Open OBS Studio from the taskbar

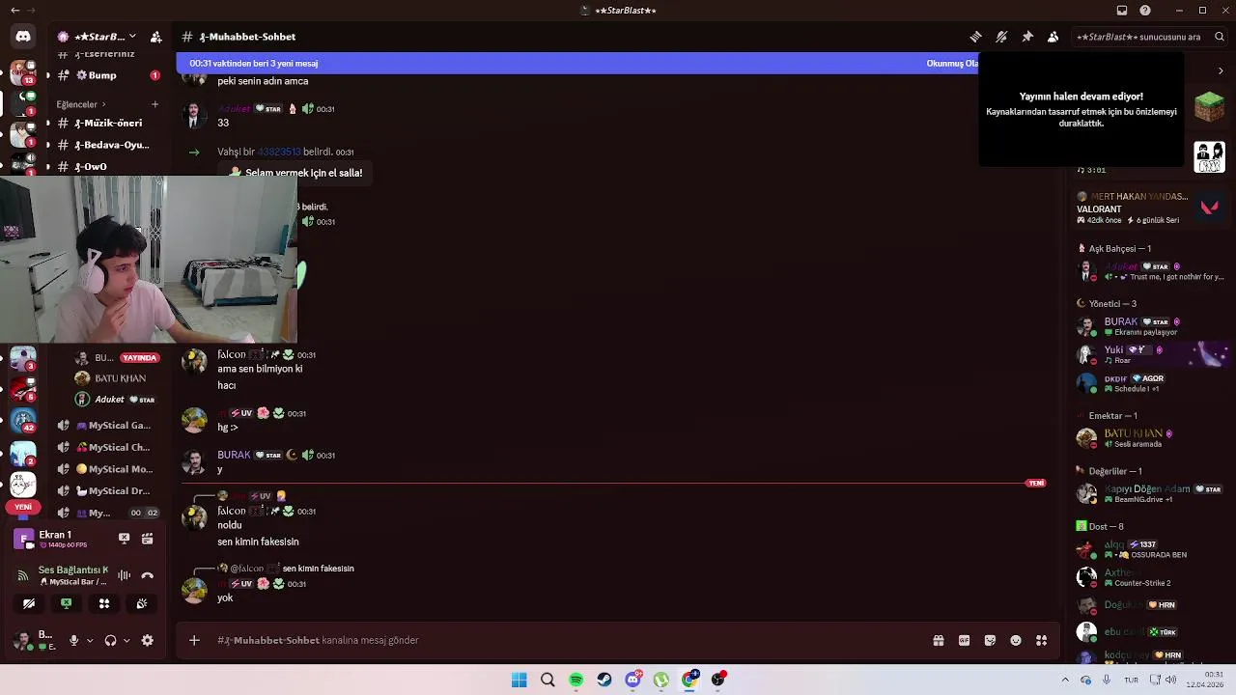718,680
